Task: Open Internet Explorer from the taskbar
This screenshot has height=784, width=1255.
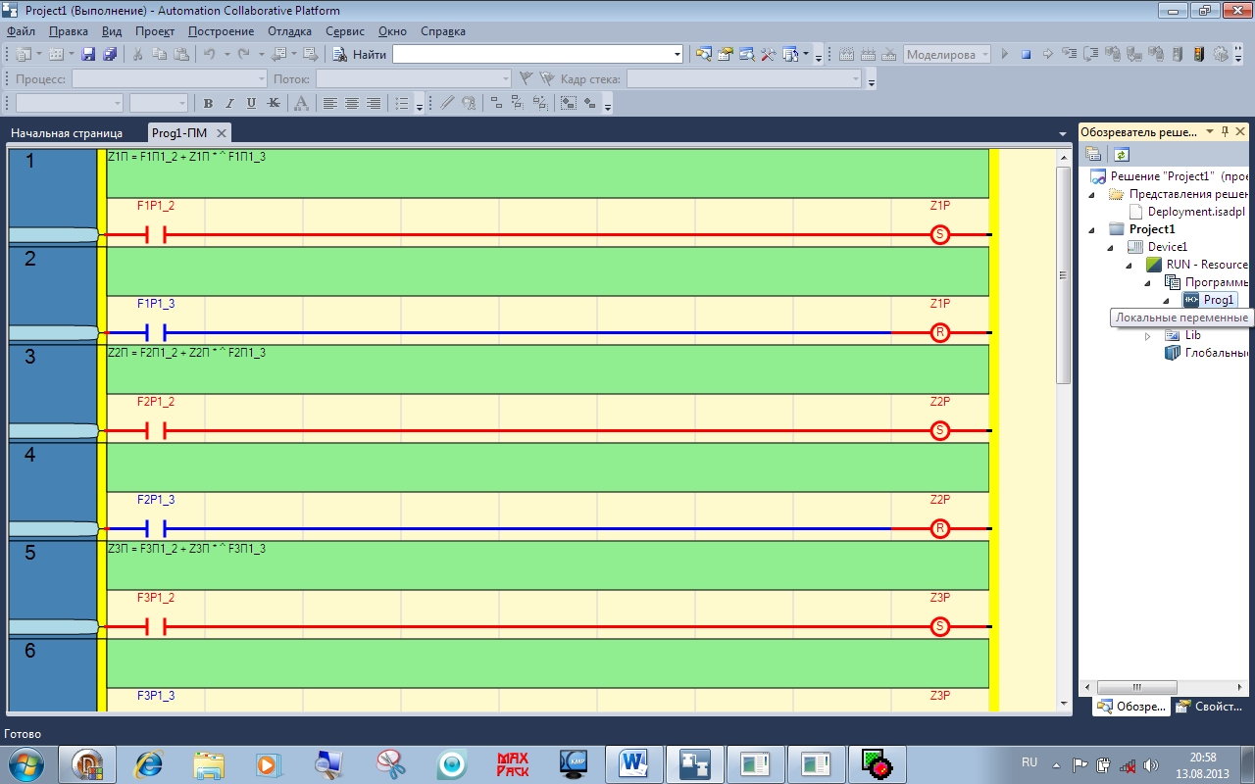Action: (147, 763)
